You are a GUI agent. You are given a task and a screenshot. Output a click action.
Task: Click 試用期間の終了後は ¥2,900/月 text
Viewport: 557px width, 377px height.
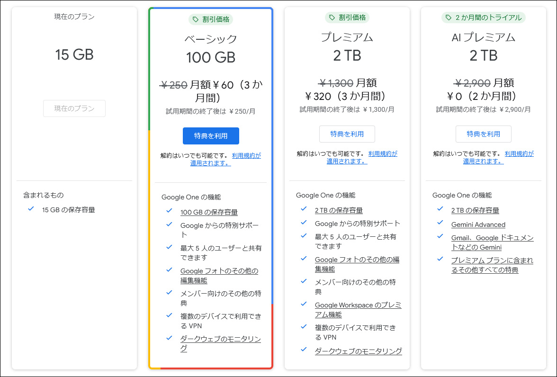tap(484, 109)
